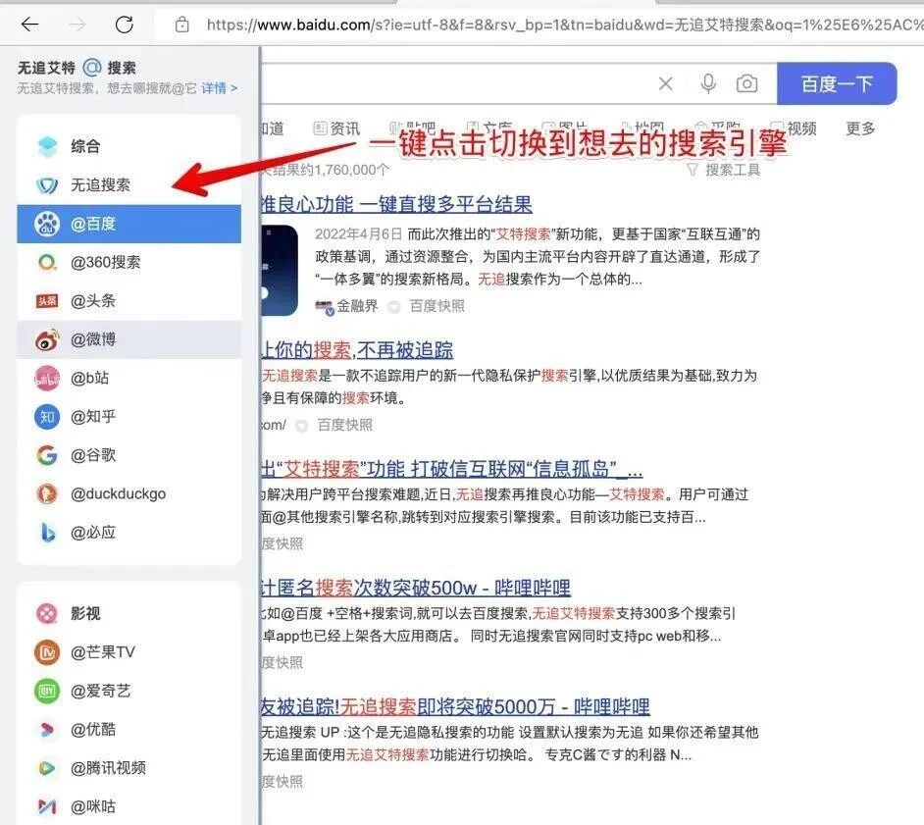Screen dimensions: 924x825
Task: Click the first result's dark thumbnail
Action: (x=280, y=270)
